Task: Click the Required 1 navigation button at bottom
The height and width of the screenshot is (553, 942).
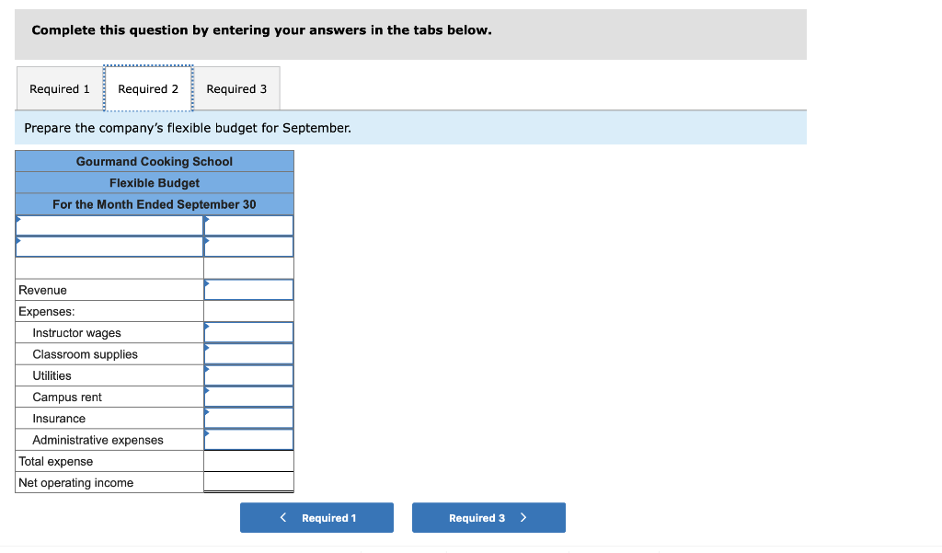Action: [316, 517]
